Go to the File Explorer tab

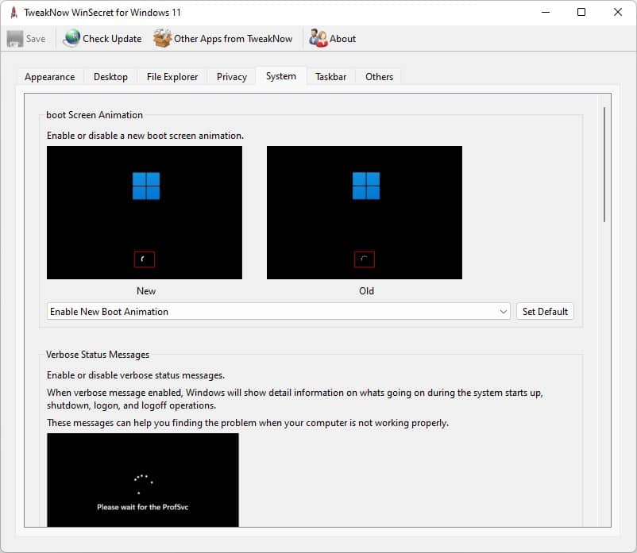point(172,77)
